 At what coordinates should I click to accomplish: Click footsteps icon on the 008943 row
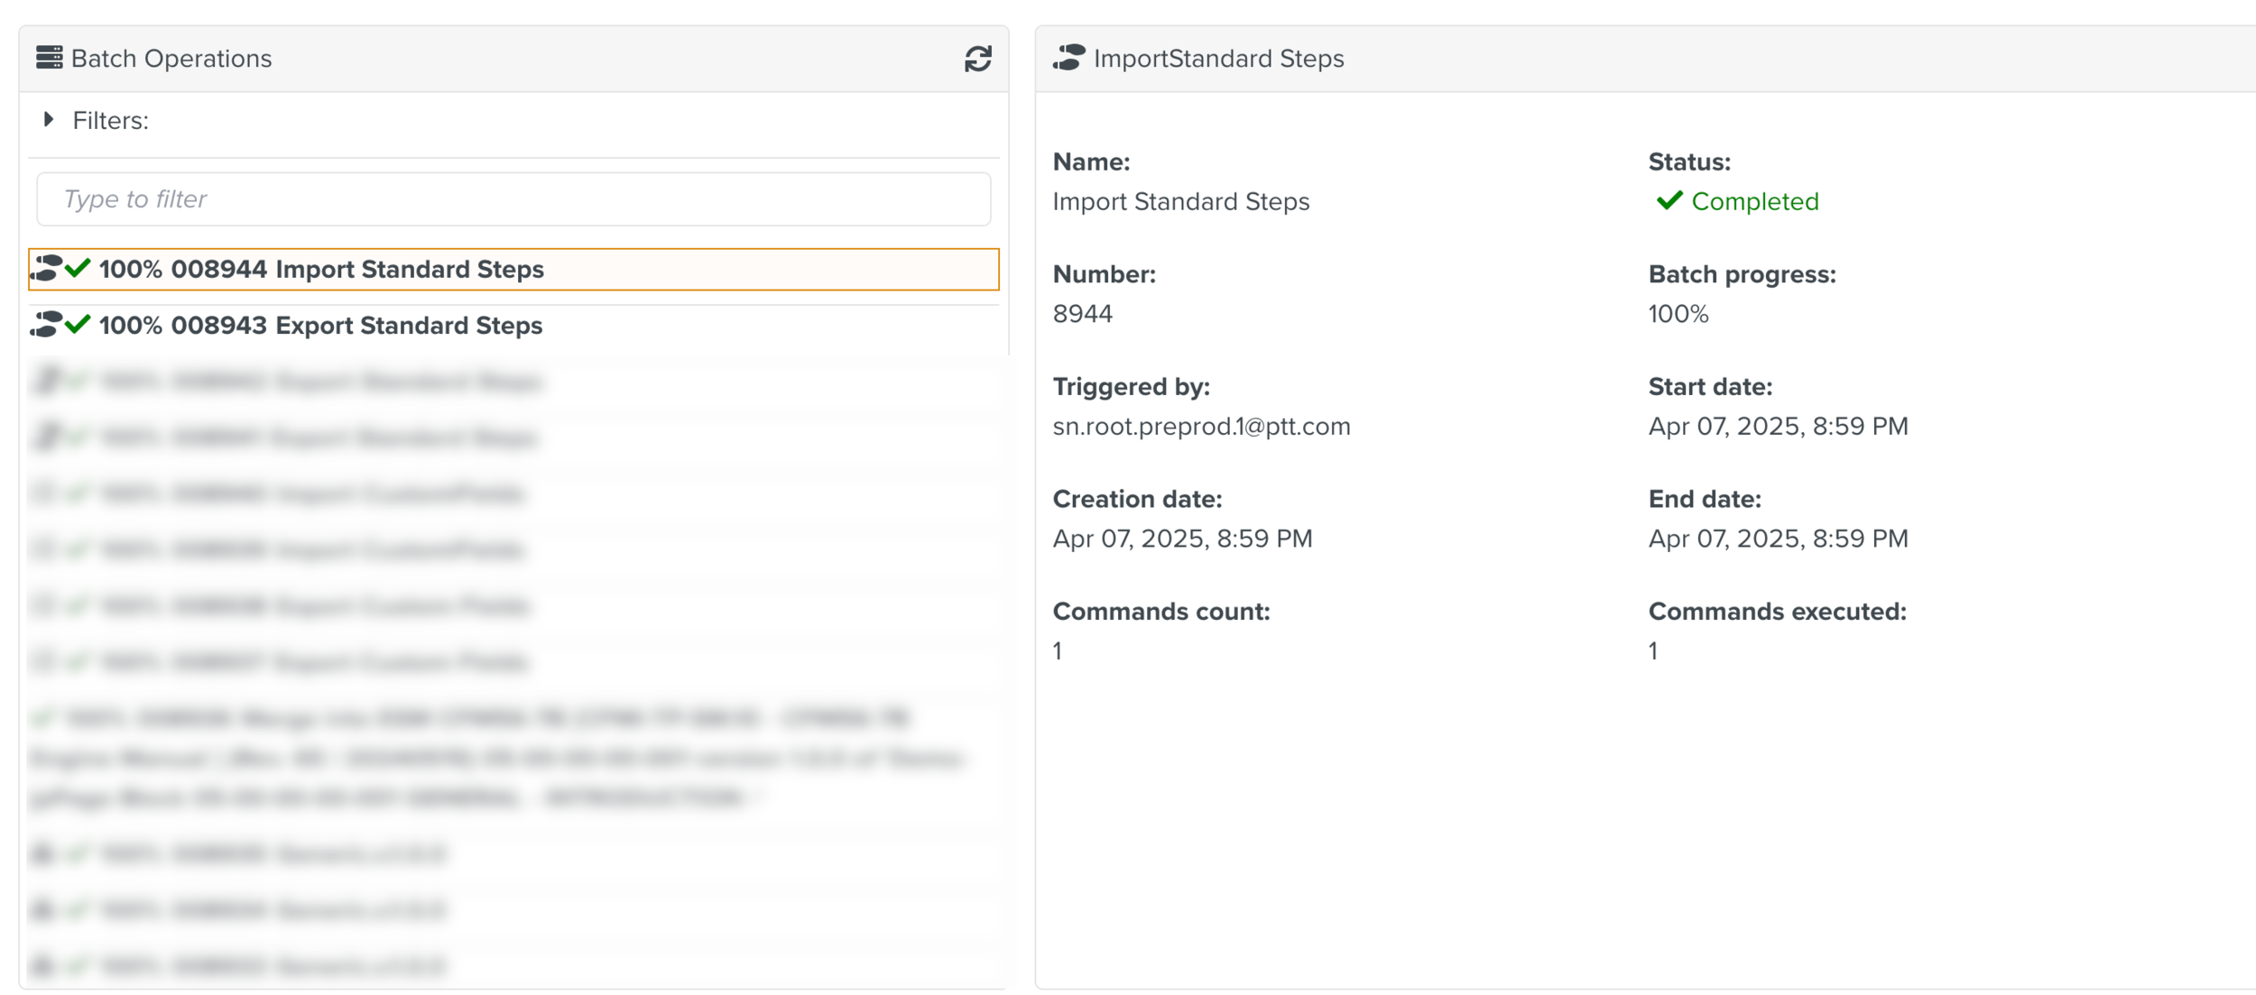coord(46,325)
